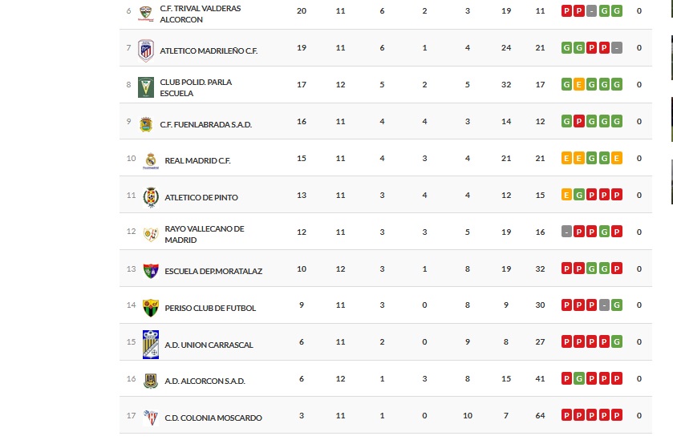
Task: Open the C.D. Colonia Moscardo team link
Action: pyautogui.click(x=213, y=418)
